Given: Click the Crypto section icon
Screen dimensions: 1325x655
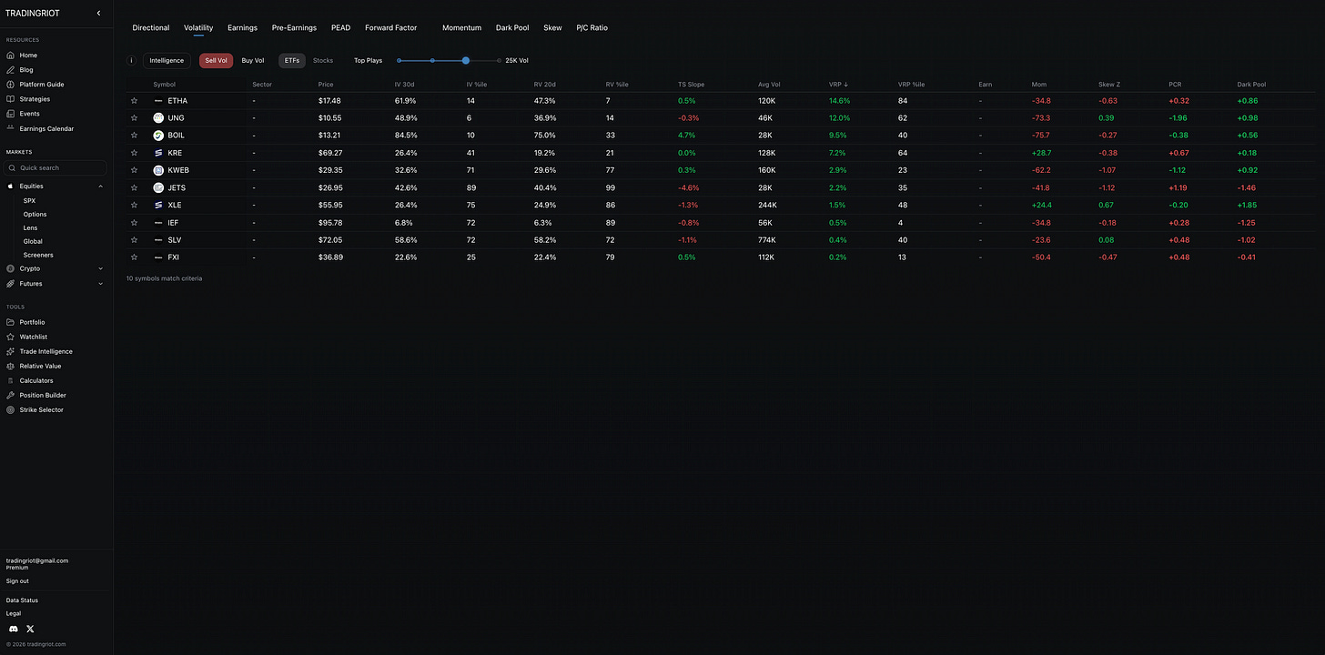Looking at the screenshot, I should (x=11, y=268).
